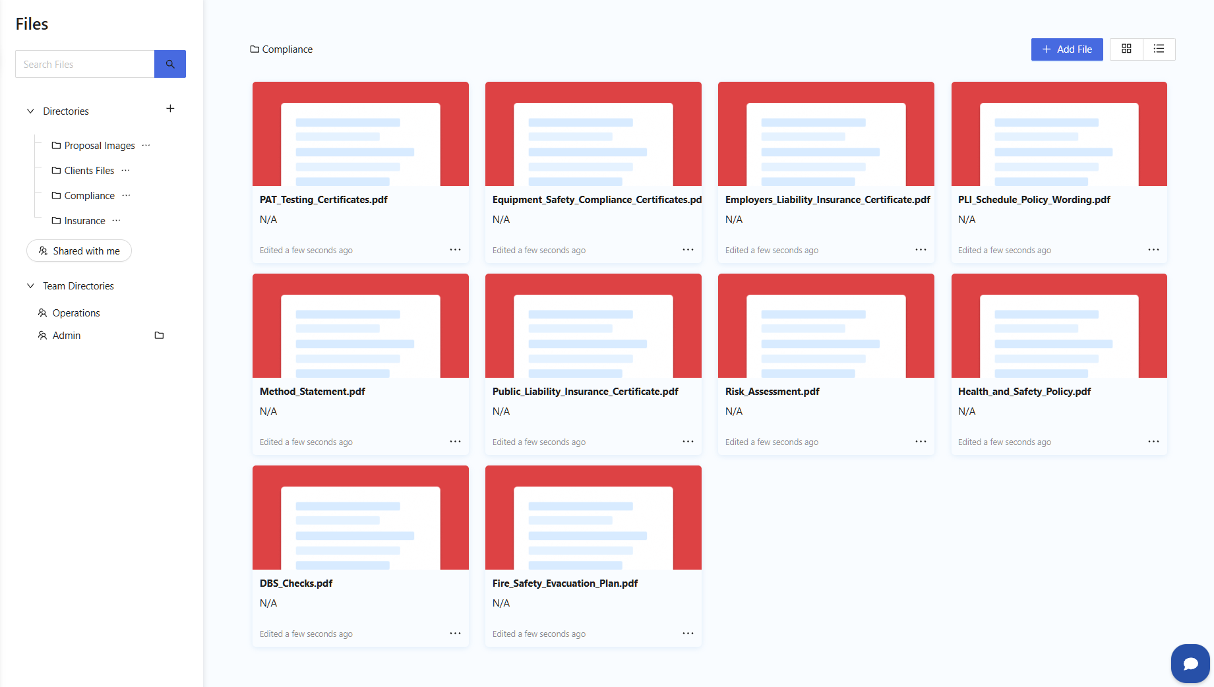1214x687 pixels.
Task: Open the Operations team directory
Action: [x=69, y=313]
